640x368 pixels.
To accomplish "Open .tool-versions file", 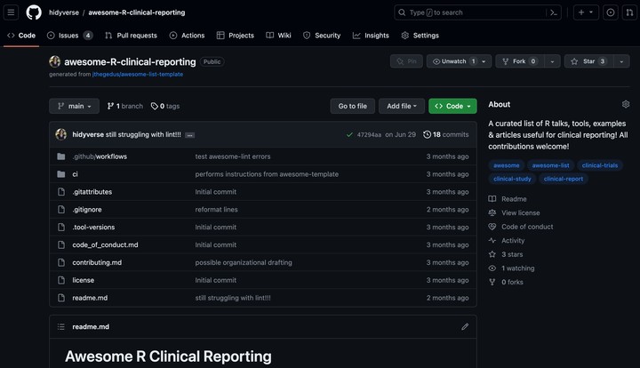I will (93, 228).
